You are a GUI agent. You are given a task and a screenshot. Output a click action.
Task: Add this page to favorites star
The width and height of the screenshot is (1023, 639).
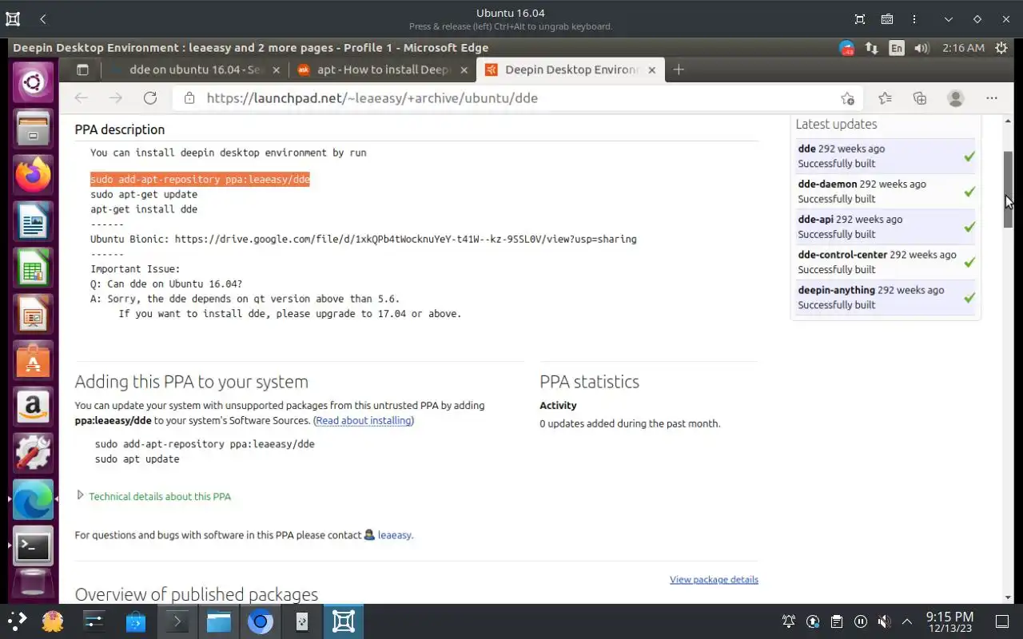tap(847, 98)
